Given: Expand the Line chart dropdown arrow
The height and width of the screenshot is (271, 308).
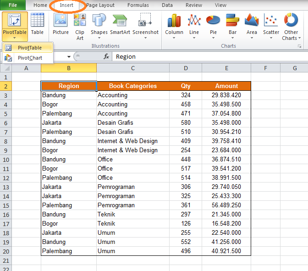Looking at the screenshot, I should pyautogui.click(x=194, y=38).
